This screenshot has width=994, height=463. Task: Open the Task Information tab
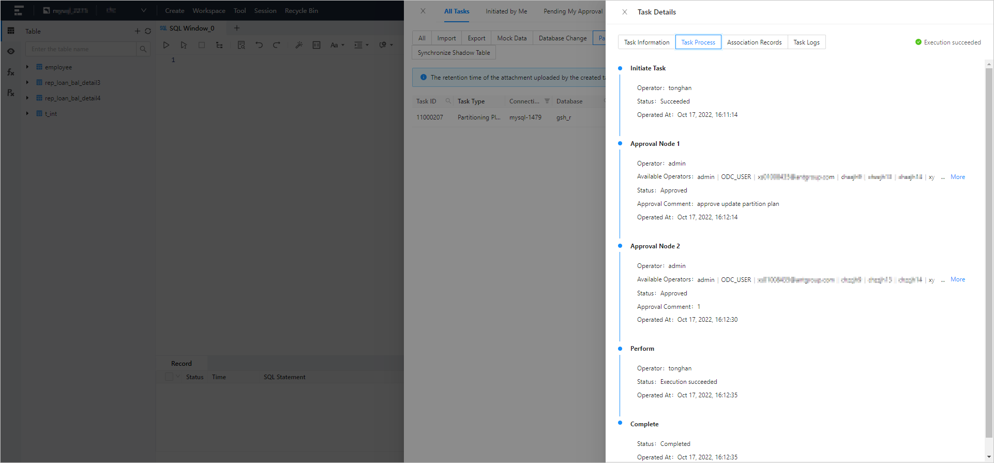(x=646, y=42)
